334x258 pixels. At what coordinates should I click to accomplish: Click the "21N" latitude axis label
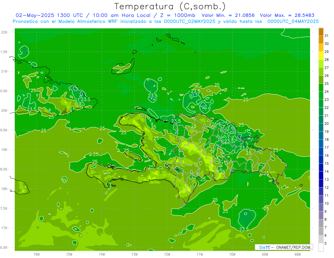click(x=4, y=71)
